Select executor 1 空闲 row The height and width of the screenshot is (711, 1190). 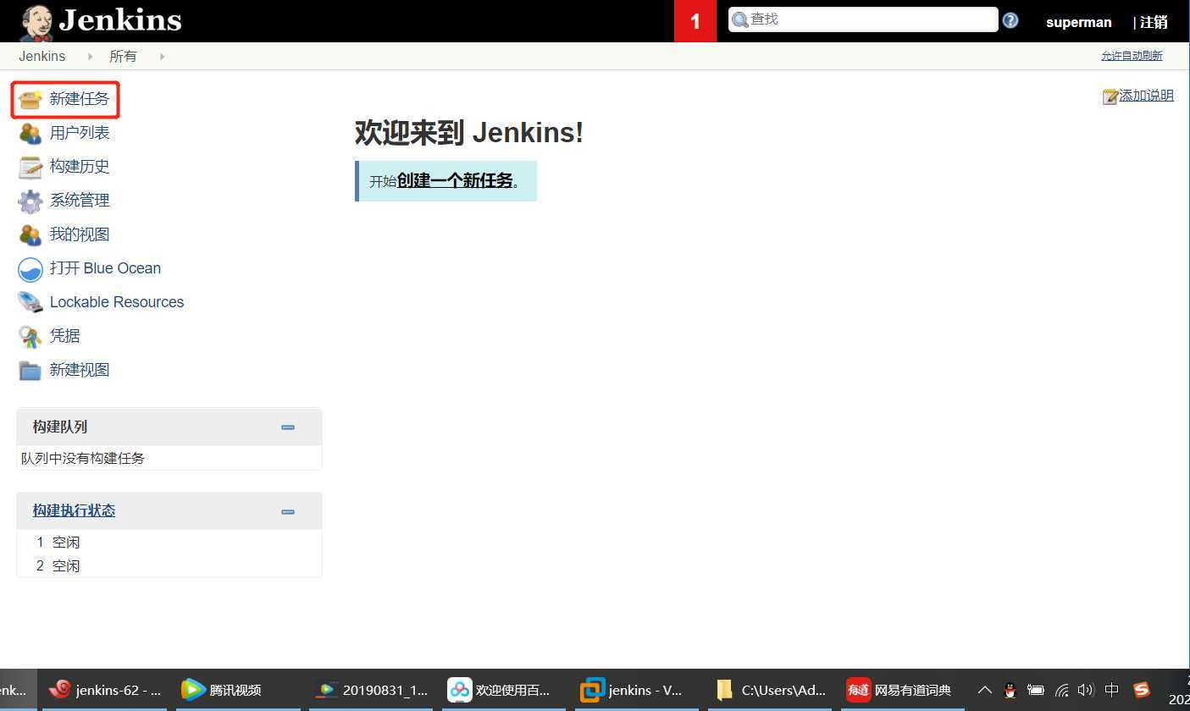169,542
